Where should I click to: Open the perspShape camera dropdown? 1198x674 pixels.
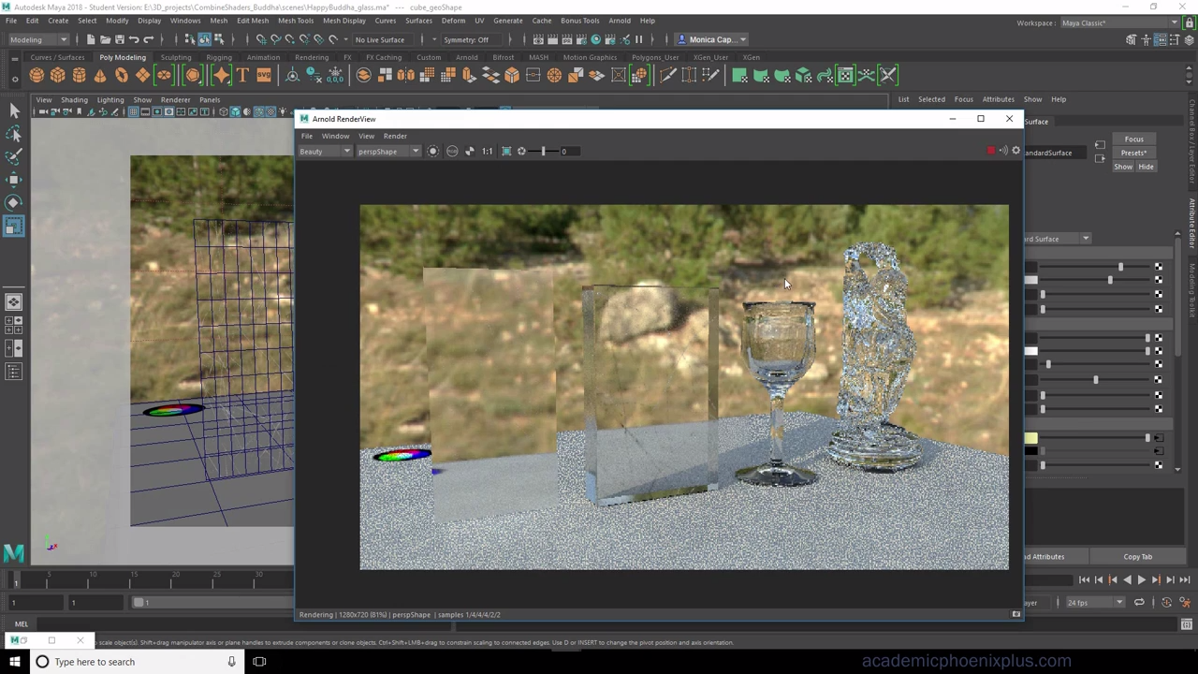pos(387,152)
